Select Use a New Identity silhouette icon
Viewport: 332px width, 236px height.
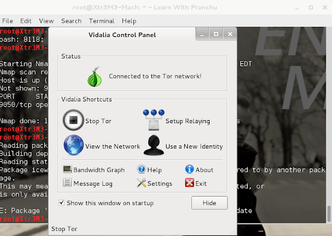pos(153,145)
